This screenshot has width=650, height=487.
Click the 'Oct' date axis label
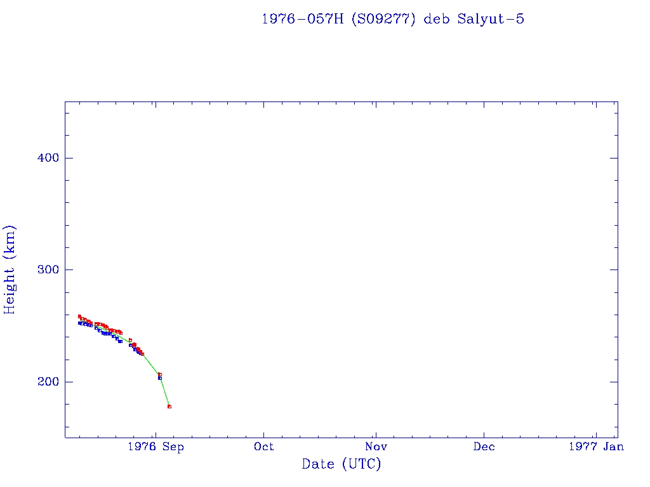263,447
